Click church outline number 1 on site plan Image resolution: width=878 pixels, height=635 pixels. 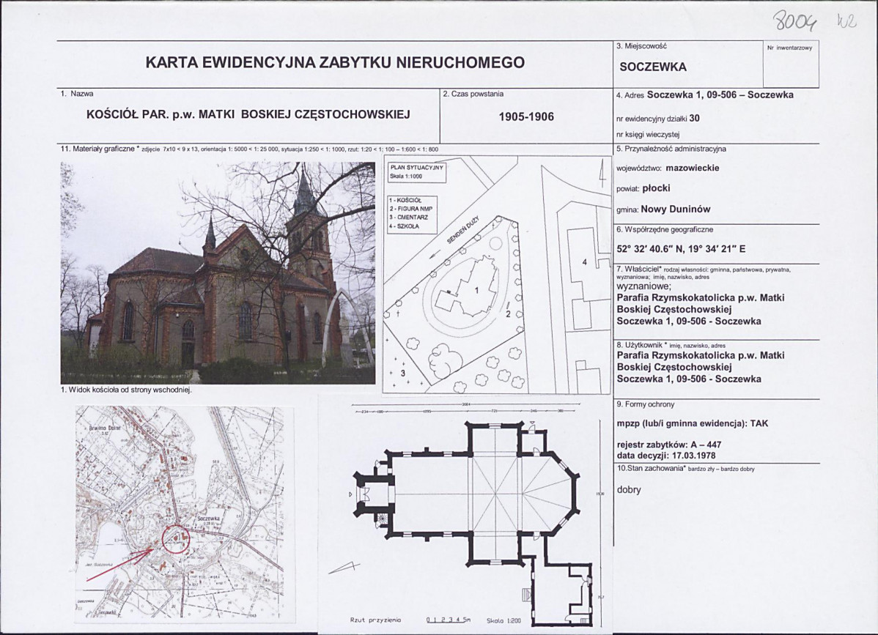pos(476,290)
